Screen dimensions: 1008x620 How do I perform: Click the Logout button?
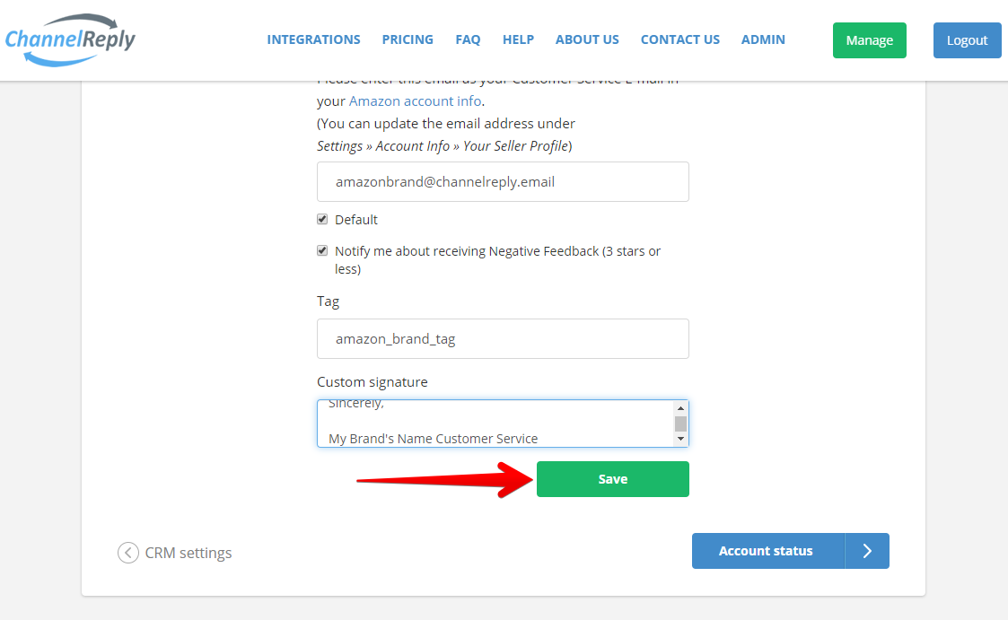[967, 40]
